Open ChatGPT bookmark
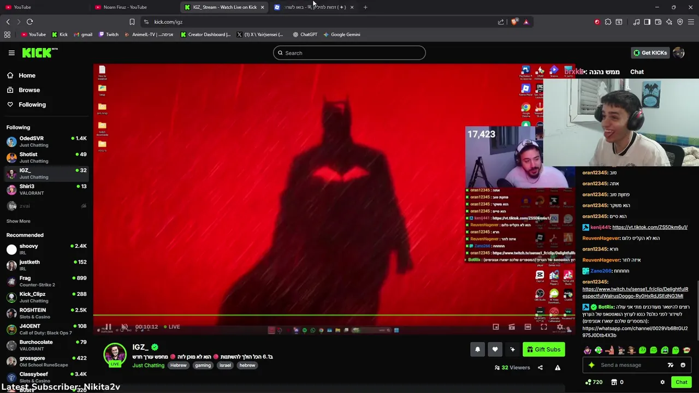This screenshot has height=393, width=699. pyautogui.click(x=305, y=34)
